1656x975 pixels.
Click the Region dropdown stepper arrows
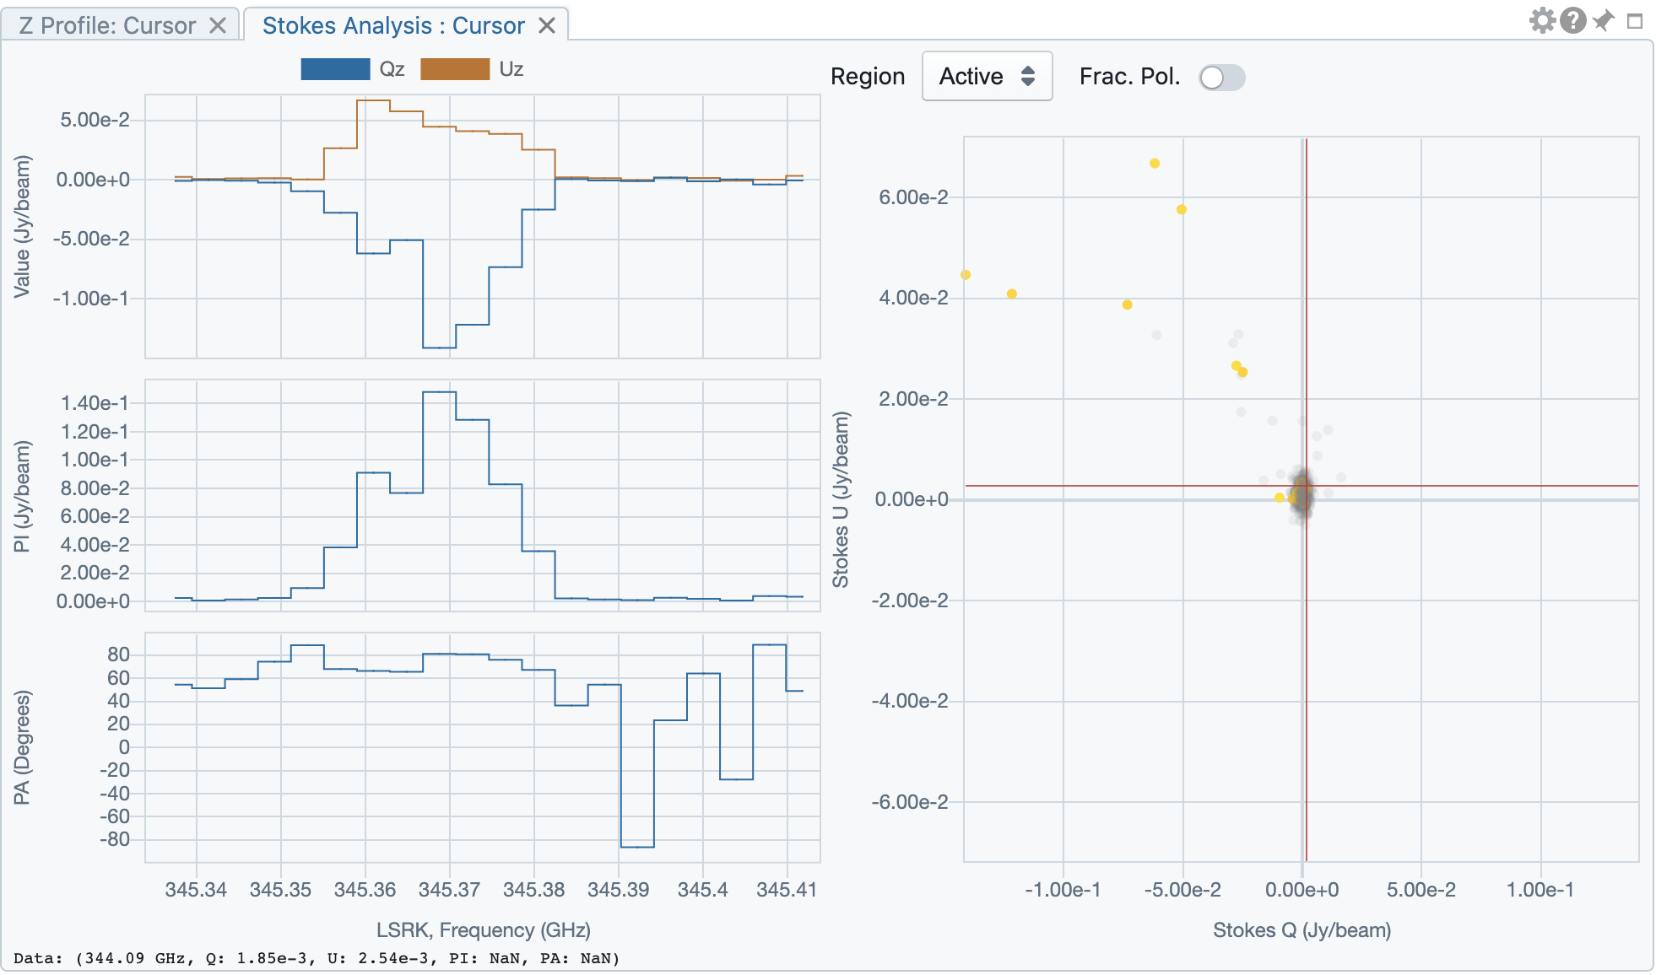tap(1029, 76)
